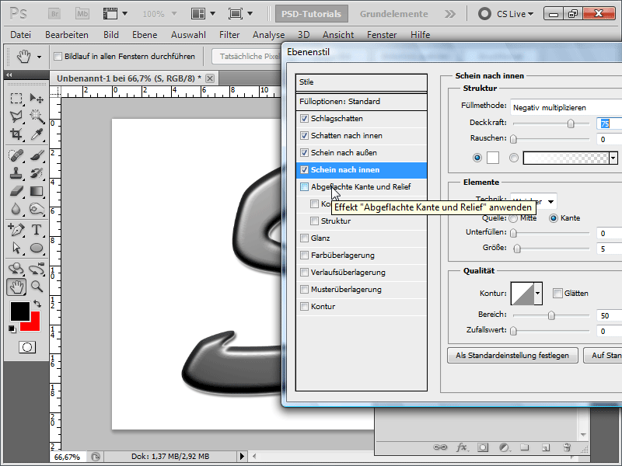Launch Adobe Bridge from top bar
This screenshot has width=622, height=466.
click(x=54, y=14)
